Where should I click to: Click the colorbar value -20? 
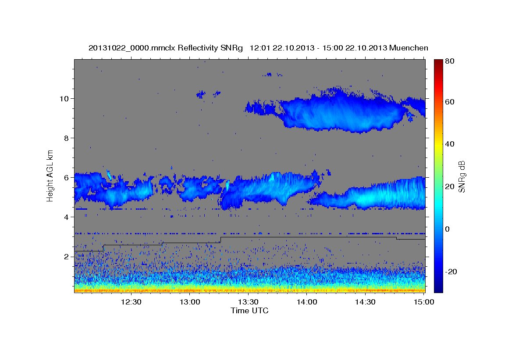[452, 272]
